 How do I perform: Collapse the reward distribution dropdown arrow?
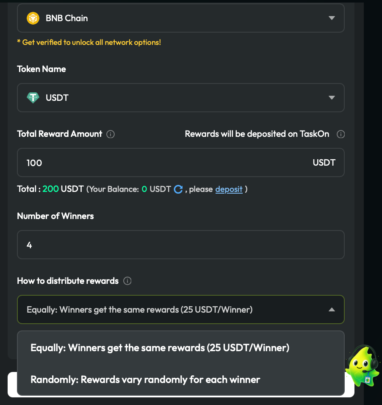pyautogui.click(x=332, y=310)
